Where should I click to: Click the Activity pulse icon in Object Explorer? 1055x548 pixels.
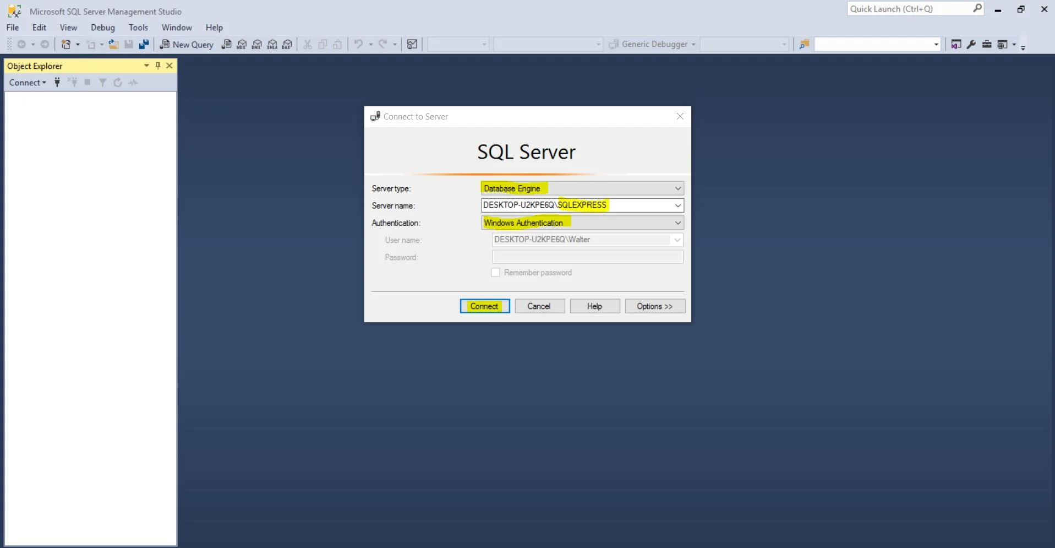pos(133,83)
